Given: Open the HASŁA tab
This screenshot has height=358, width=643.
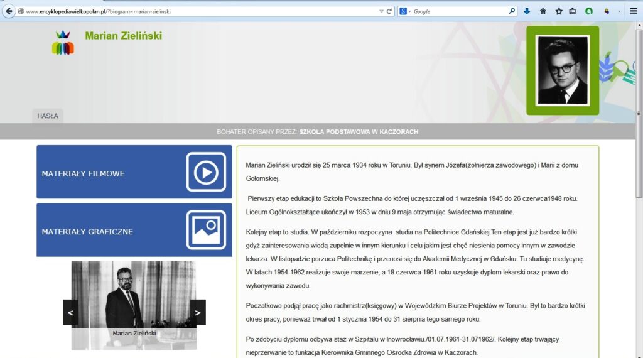Looking at the screenshot, I should 48,116.
